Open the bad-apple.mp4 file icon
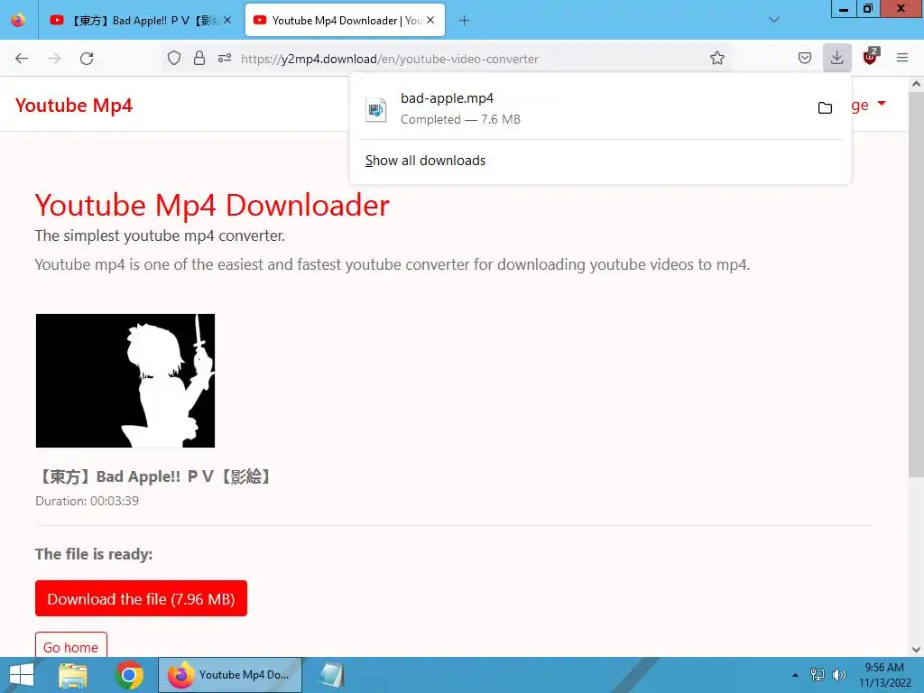The height and width of the screenshot is (693, 924). pyautogui.click(x=375, y=109)
